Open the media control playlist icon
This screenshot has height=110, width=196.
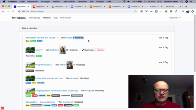tap(183, 11)
